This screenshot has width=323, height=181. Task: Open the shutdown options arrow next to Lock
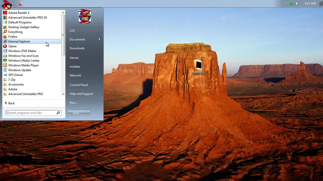click(x=87, y=113)
